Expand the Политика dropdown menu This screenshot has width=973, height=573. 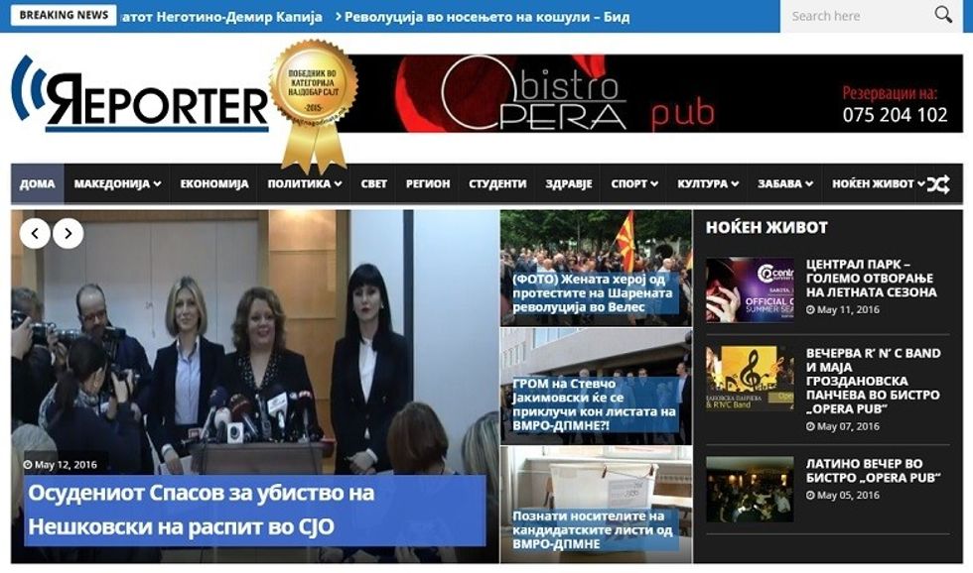305,184
